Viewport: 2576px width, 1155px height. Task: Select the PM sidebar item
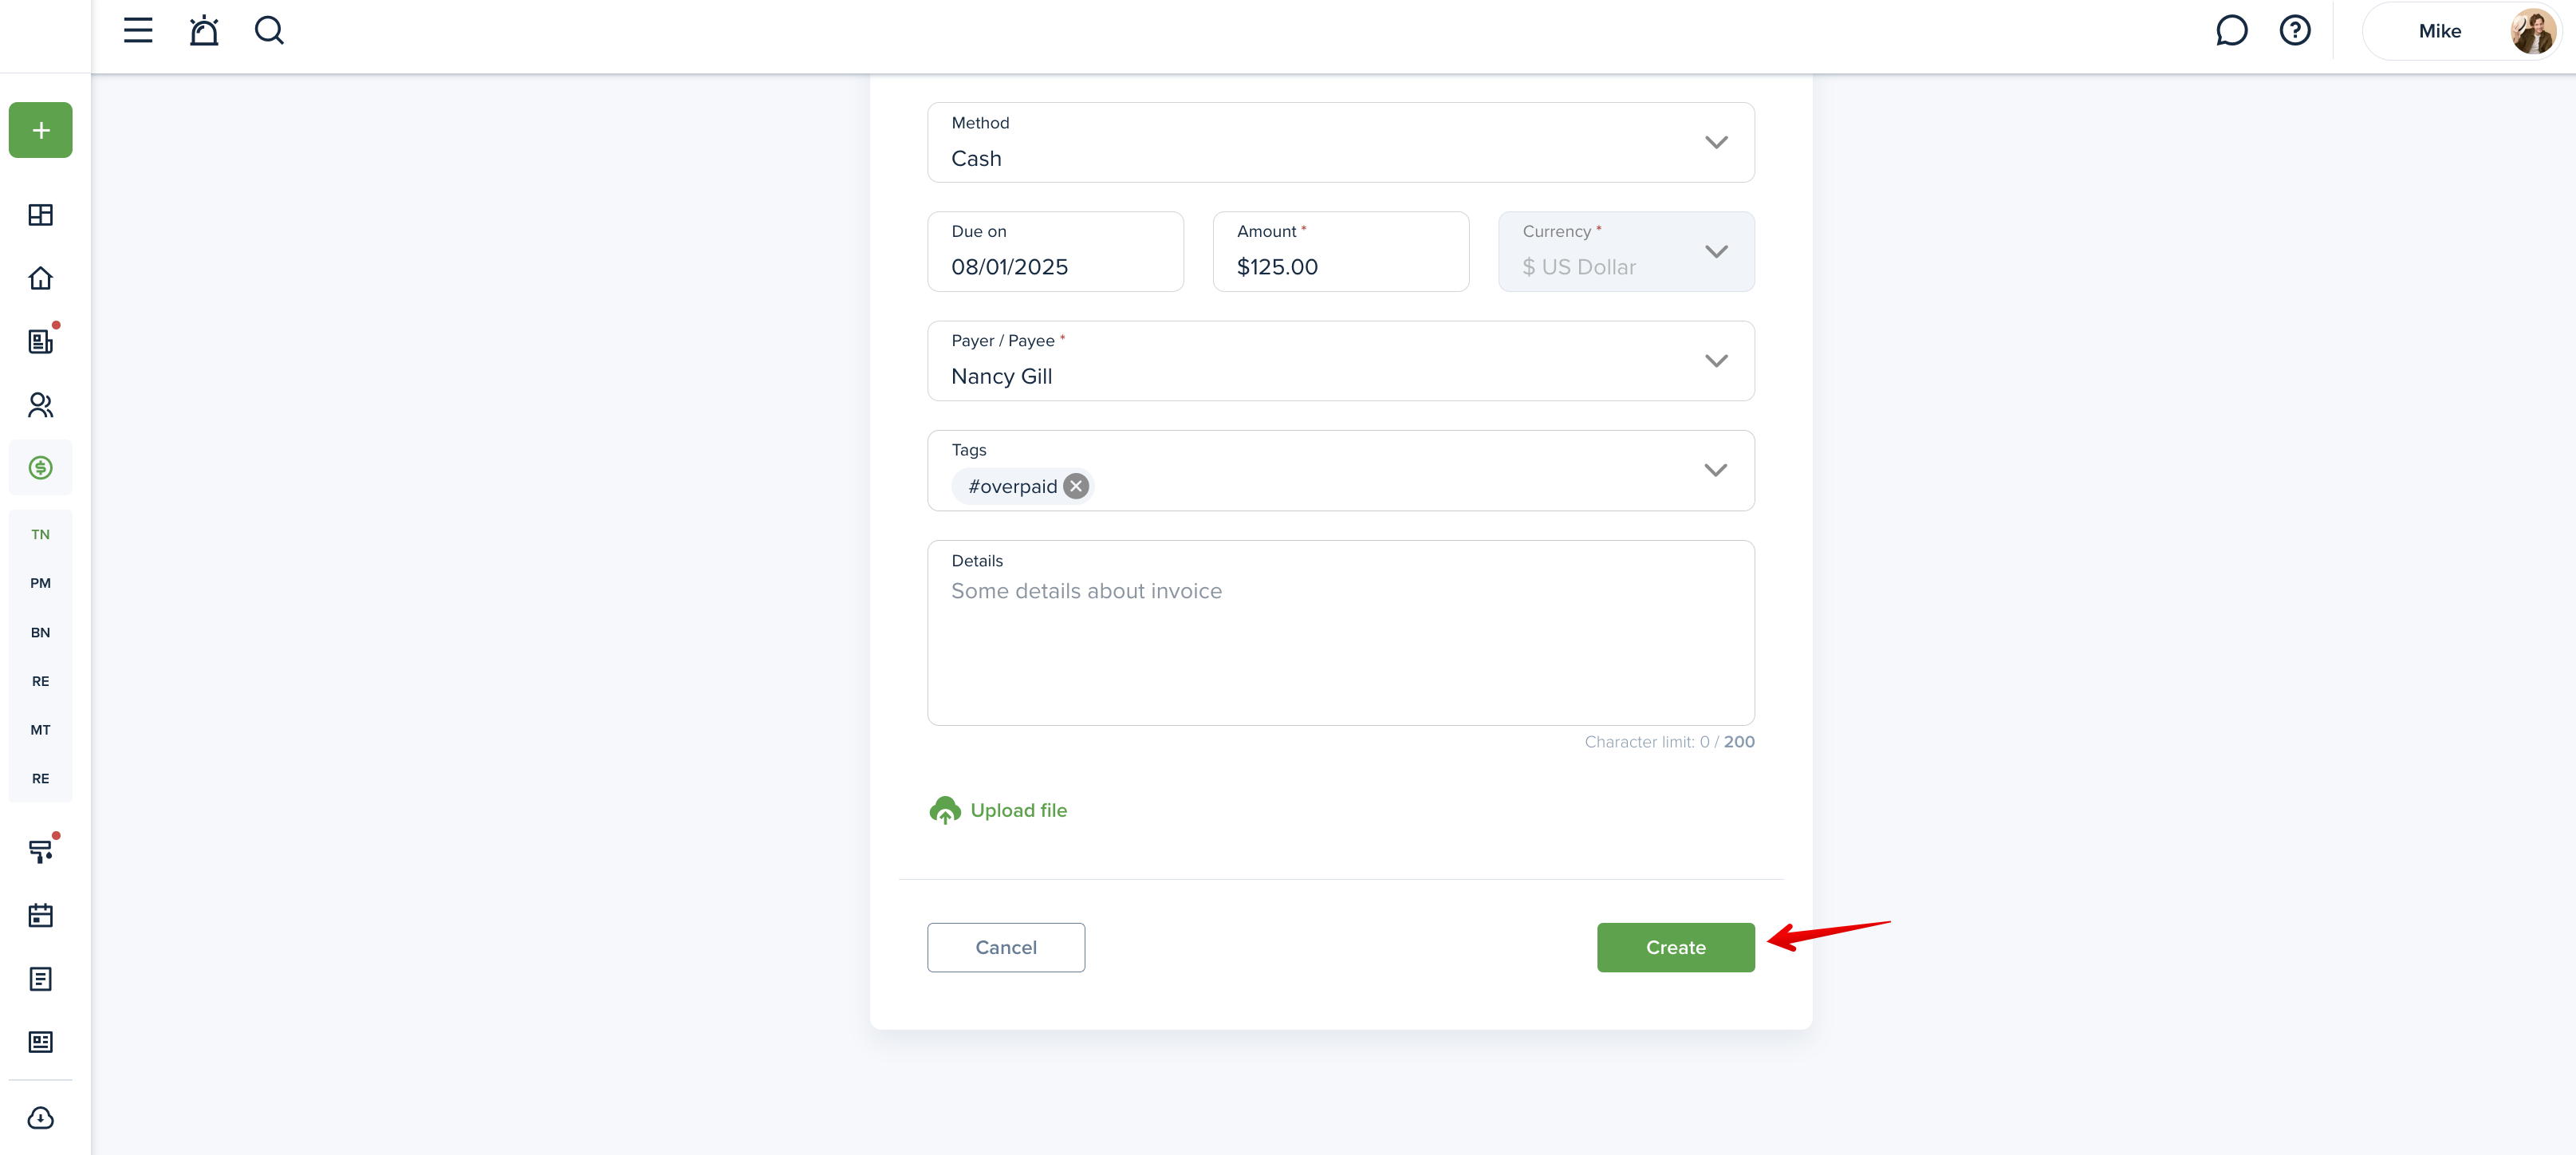point(41,583)
